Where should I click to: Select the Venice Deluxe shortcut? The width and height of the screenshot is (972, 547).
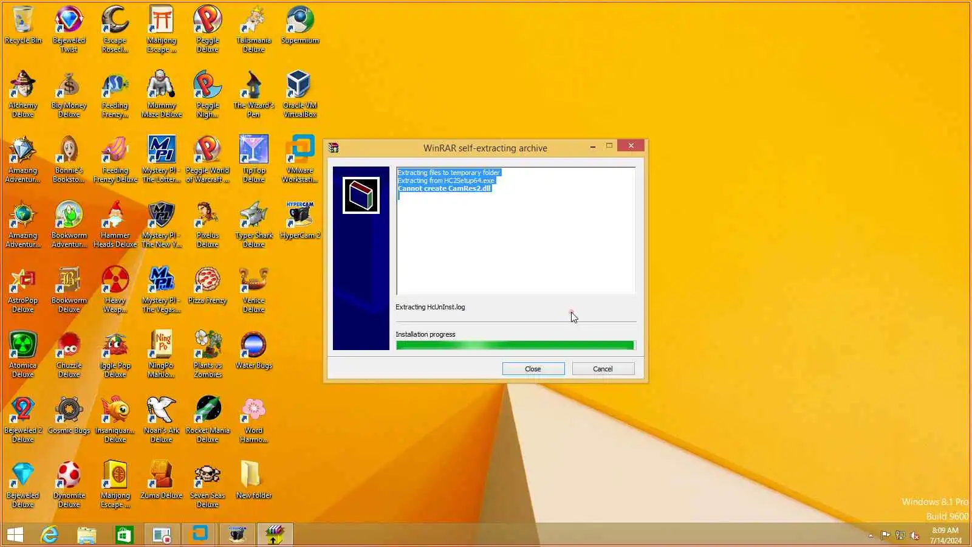point(253,289)
